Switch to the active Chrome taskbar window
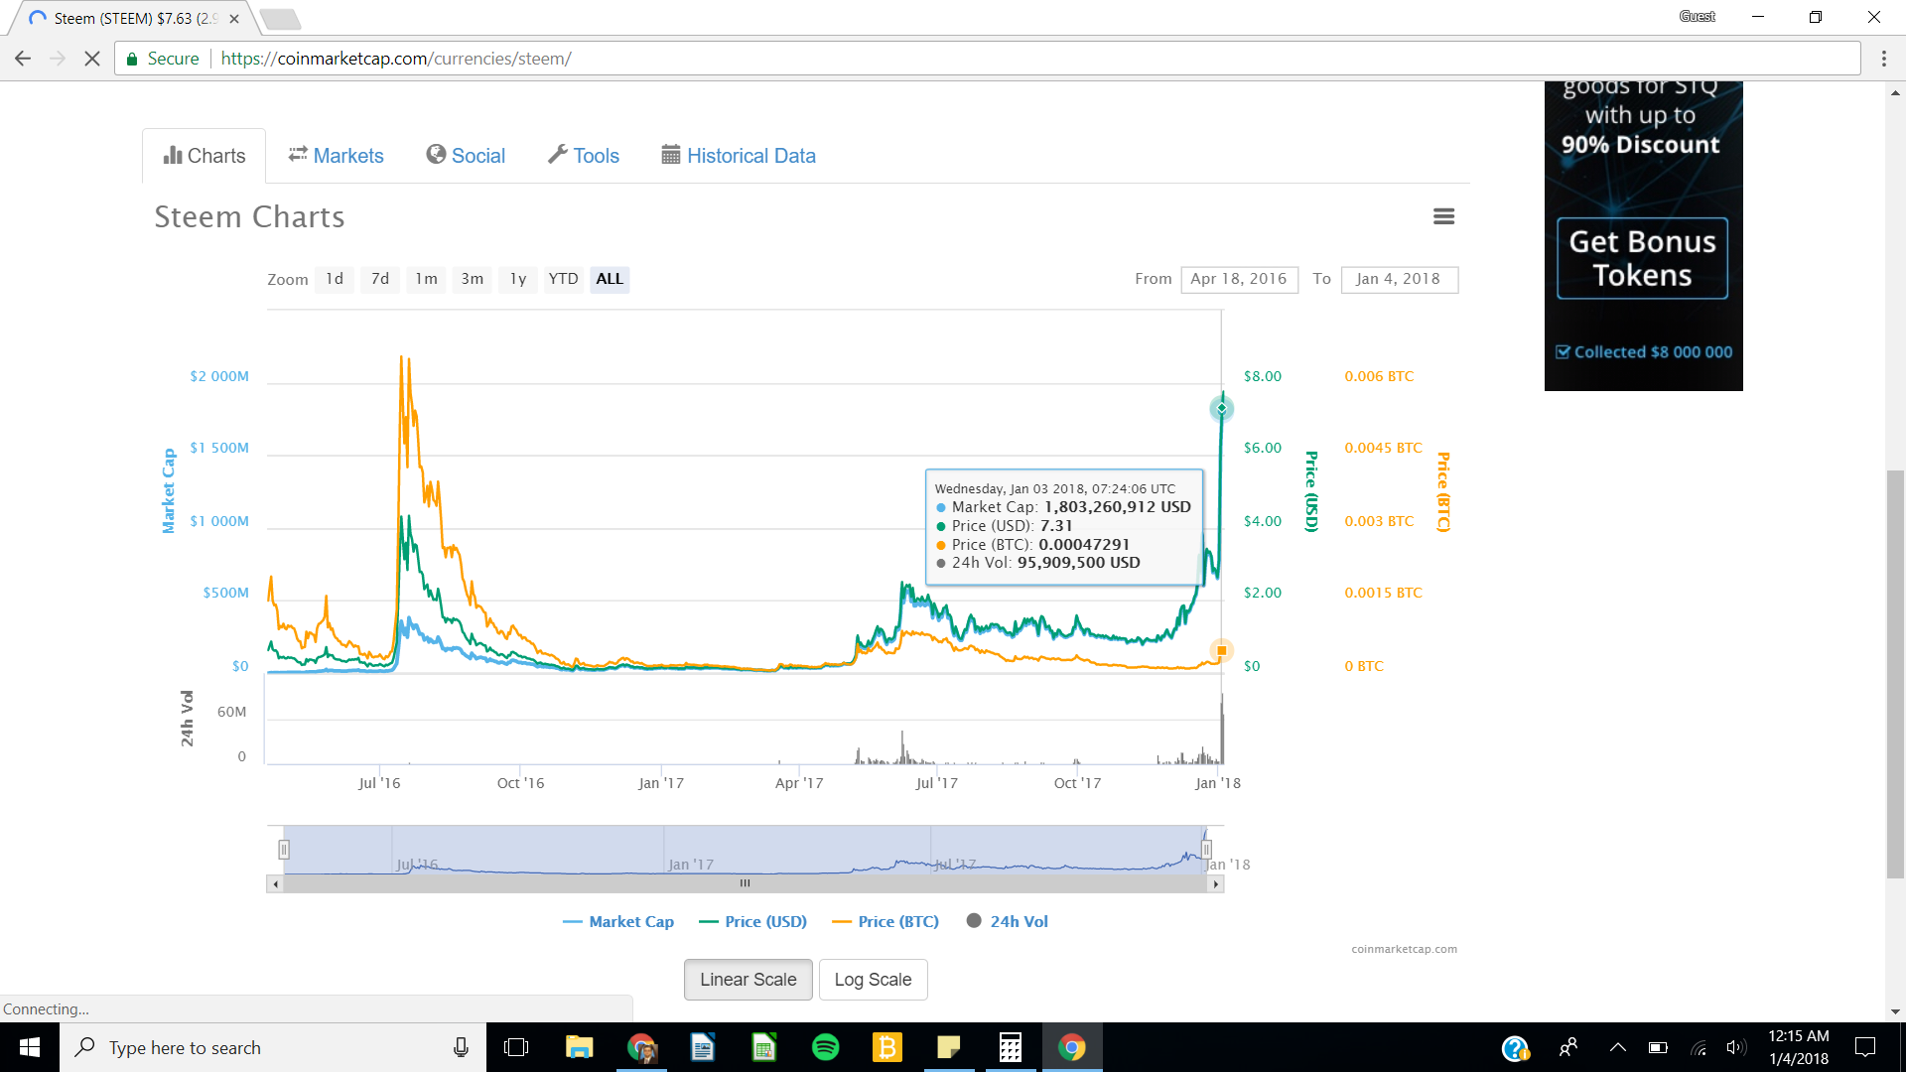The height and width of the screenshot is (1072, 1906). click(1072, 1047)
